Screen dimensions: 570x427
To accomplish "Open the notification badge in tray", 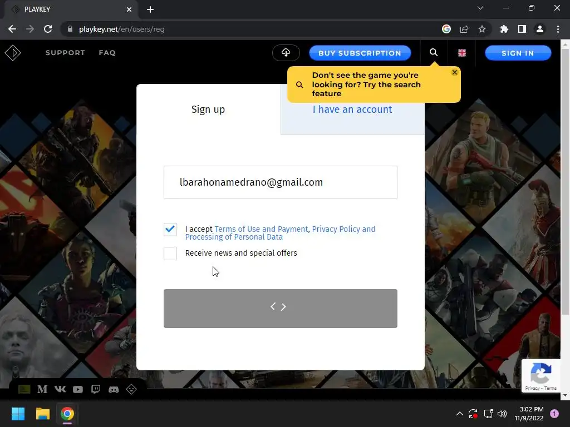I will pyautogui.click(x=554, y=414).
